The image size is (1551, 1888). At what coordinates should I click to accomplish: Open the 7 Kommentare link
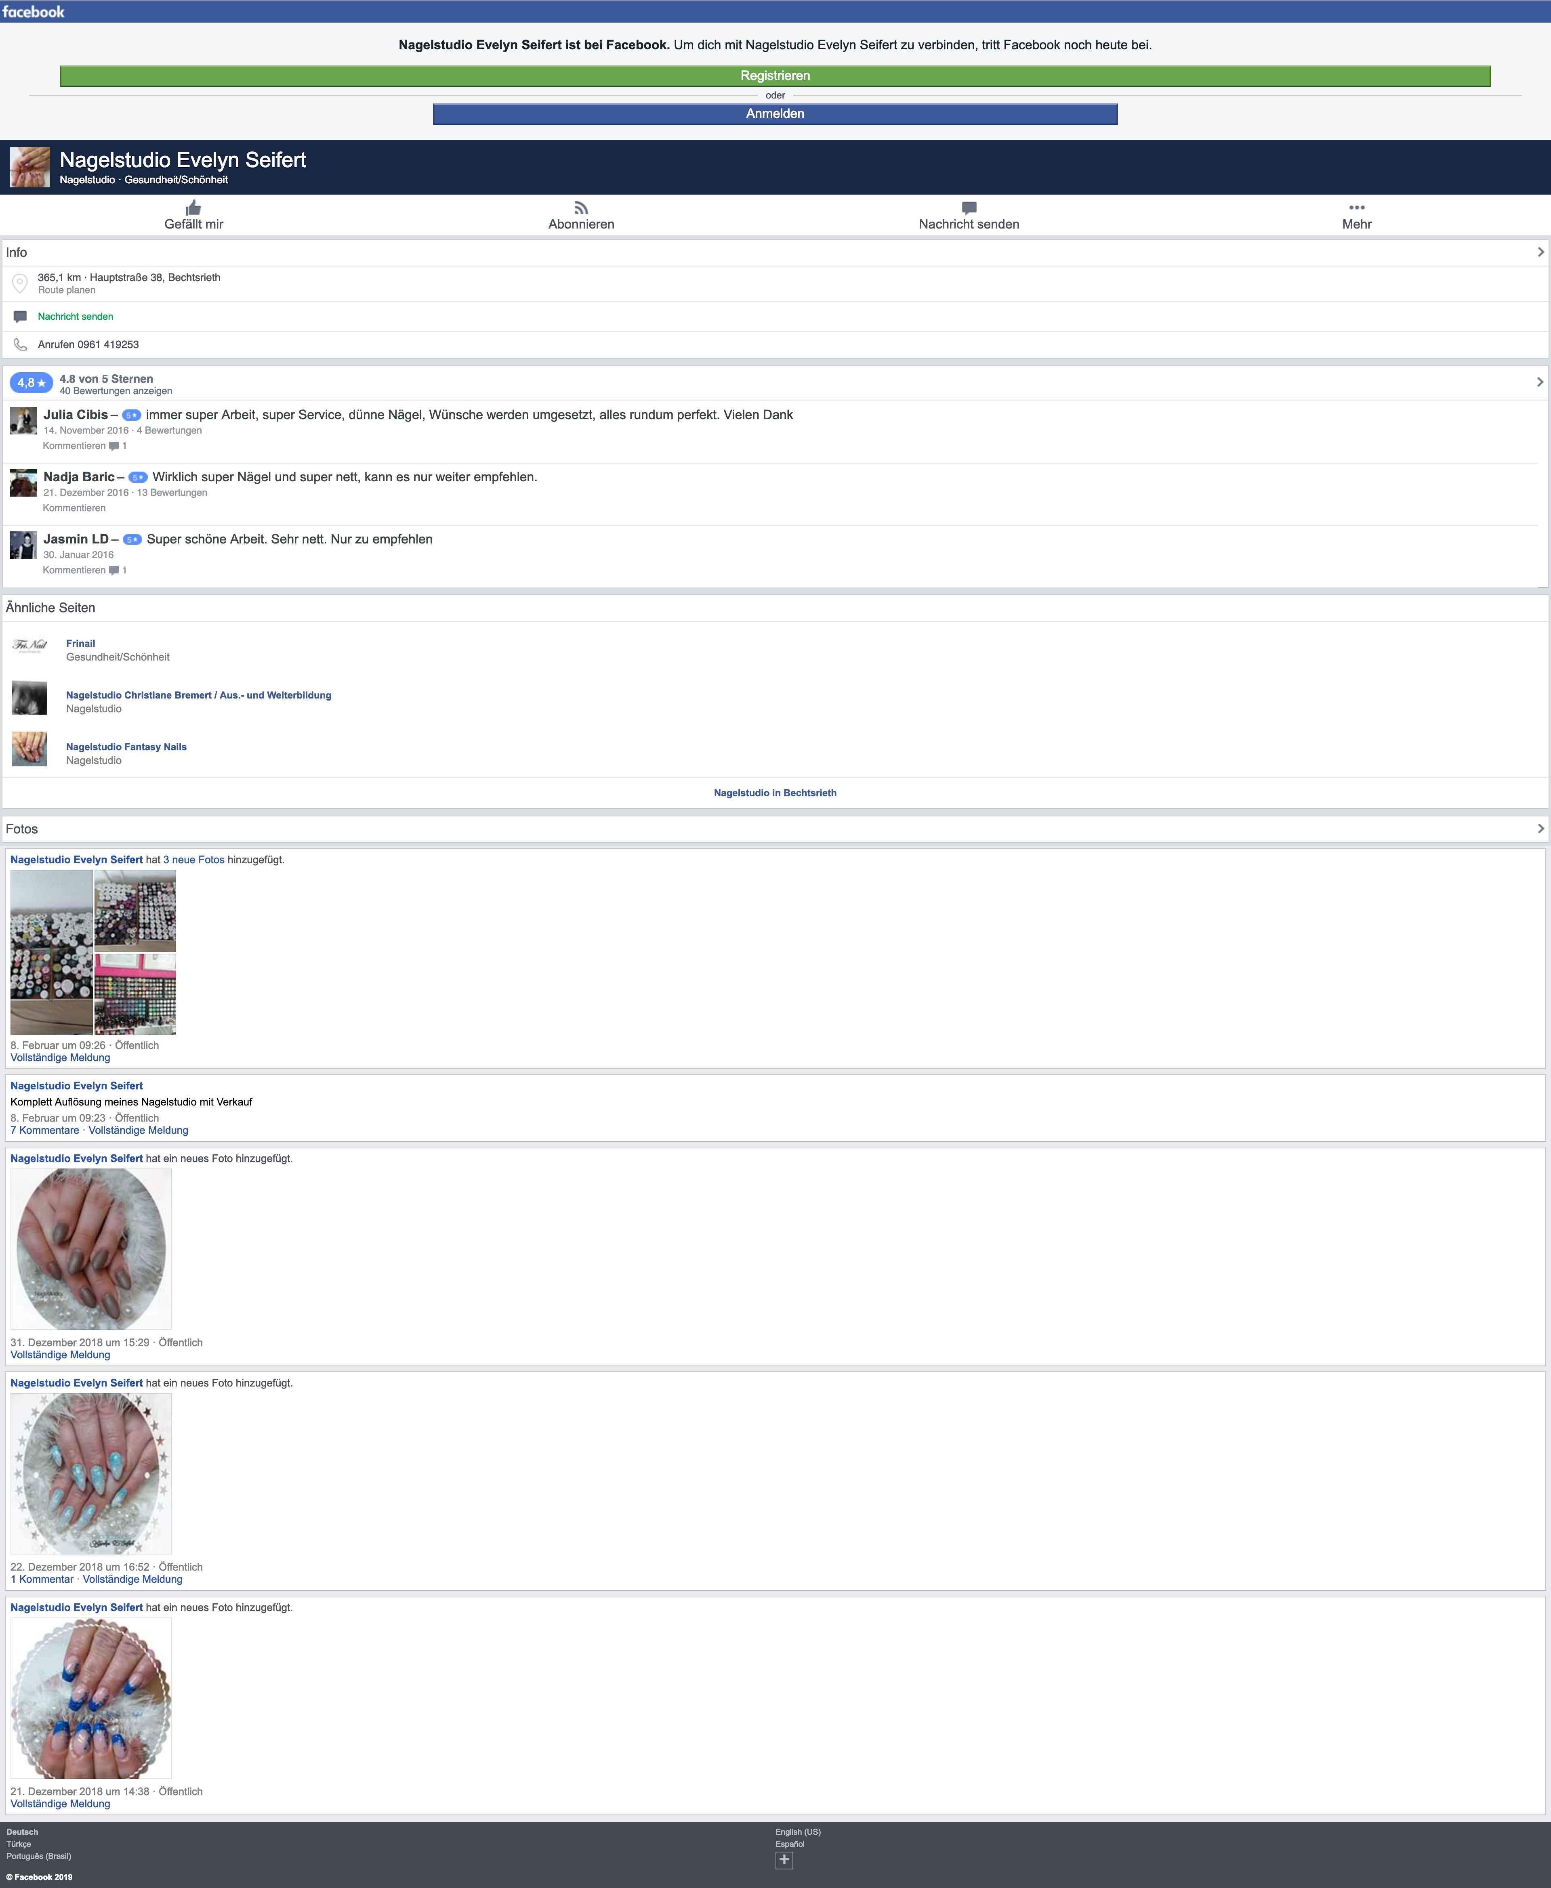point(45,1131)
